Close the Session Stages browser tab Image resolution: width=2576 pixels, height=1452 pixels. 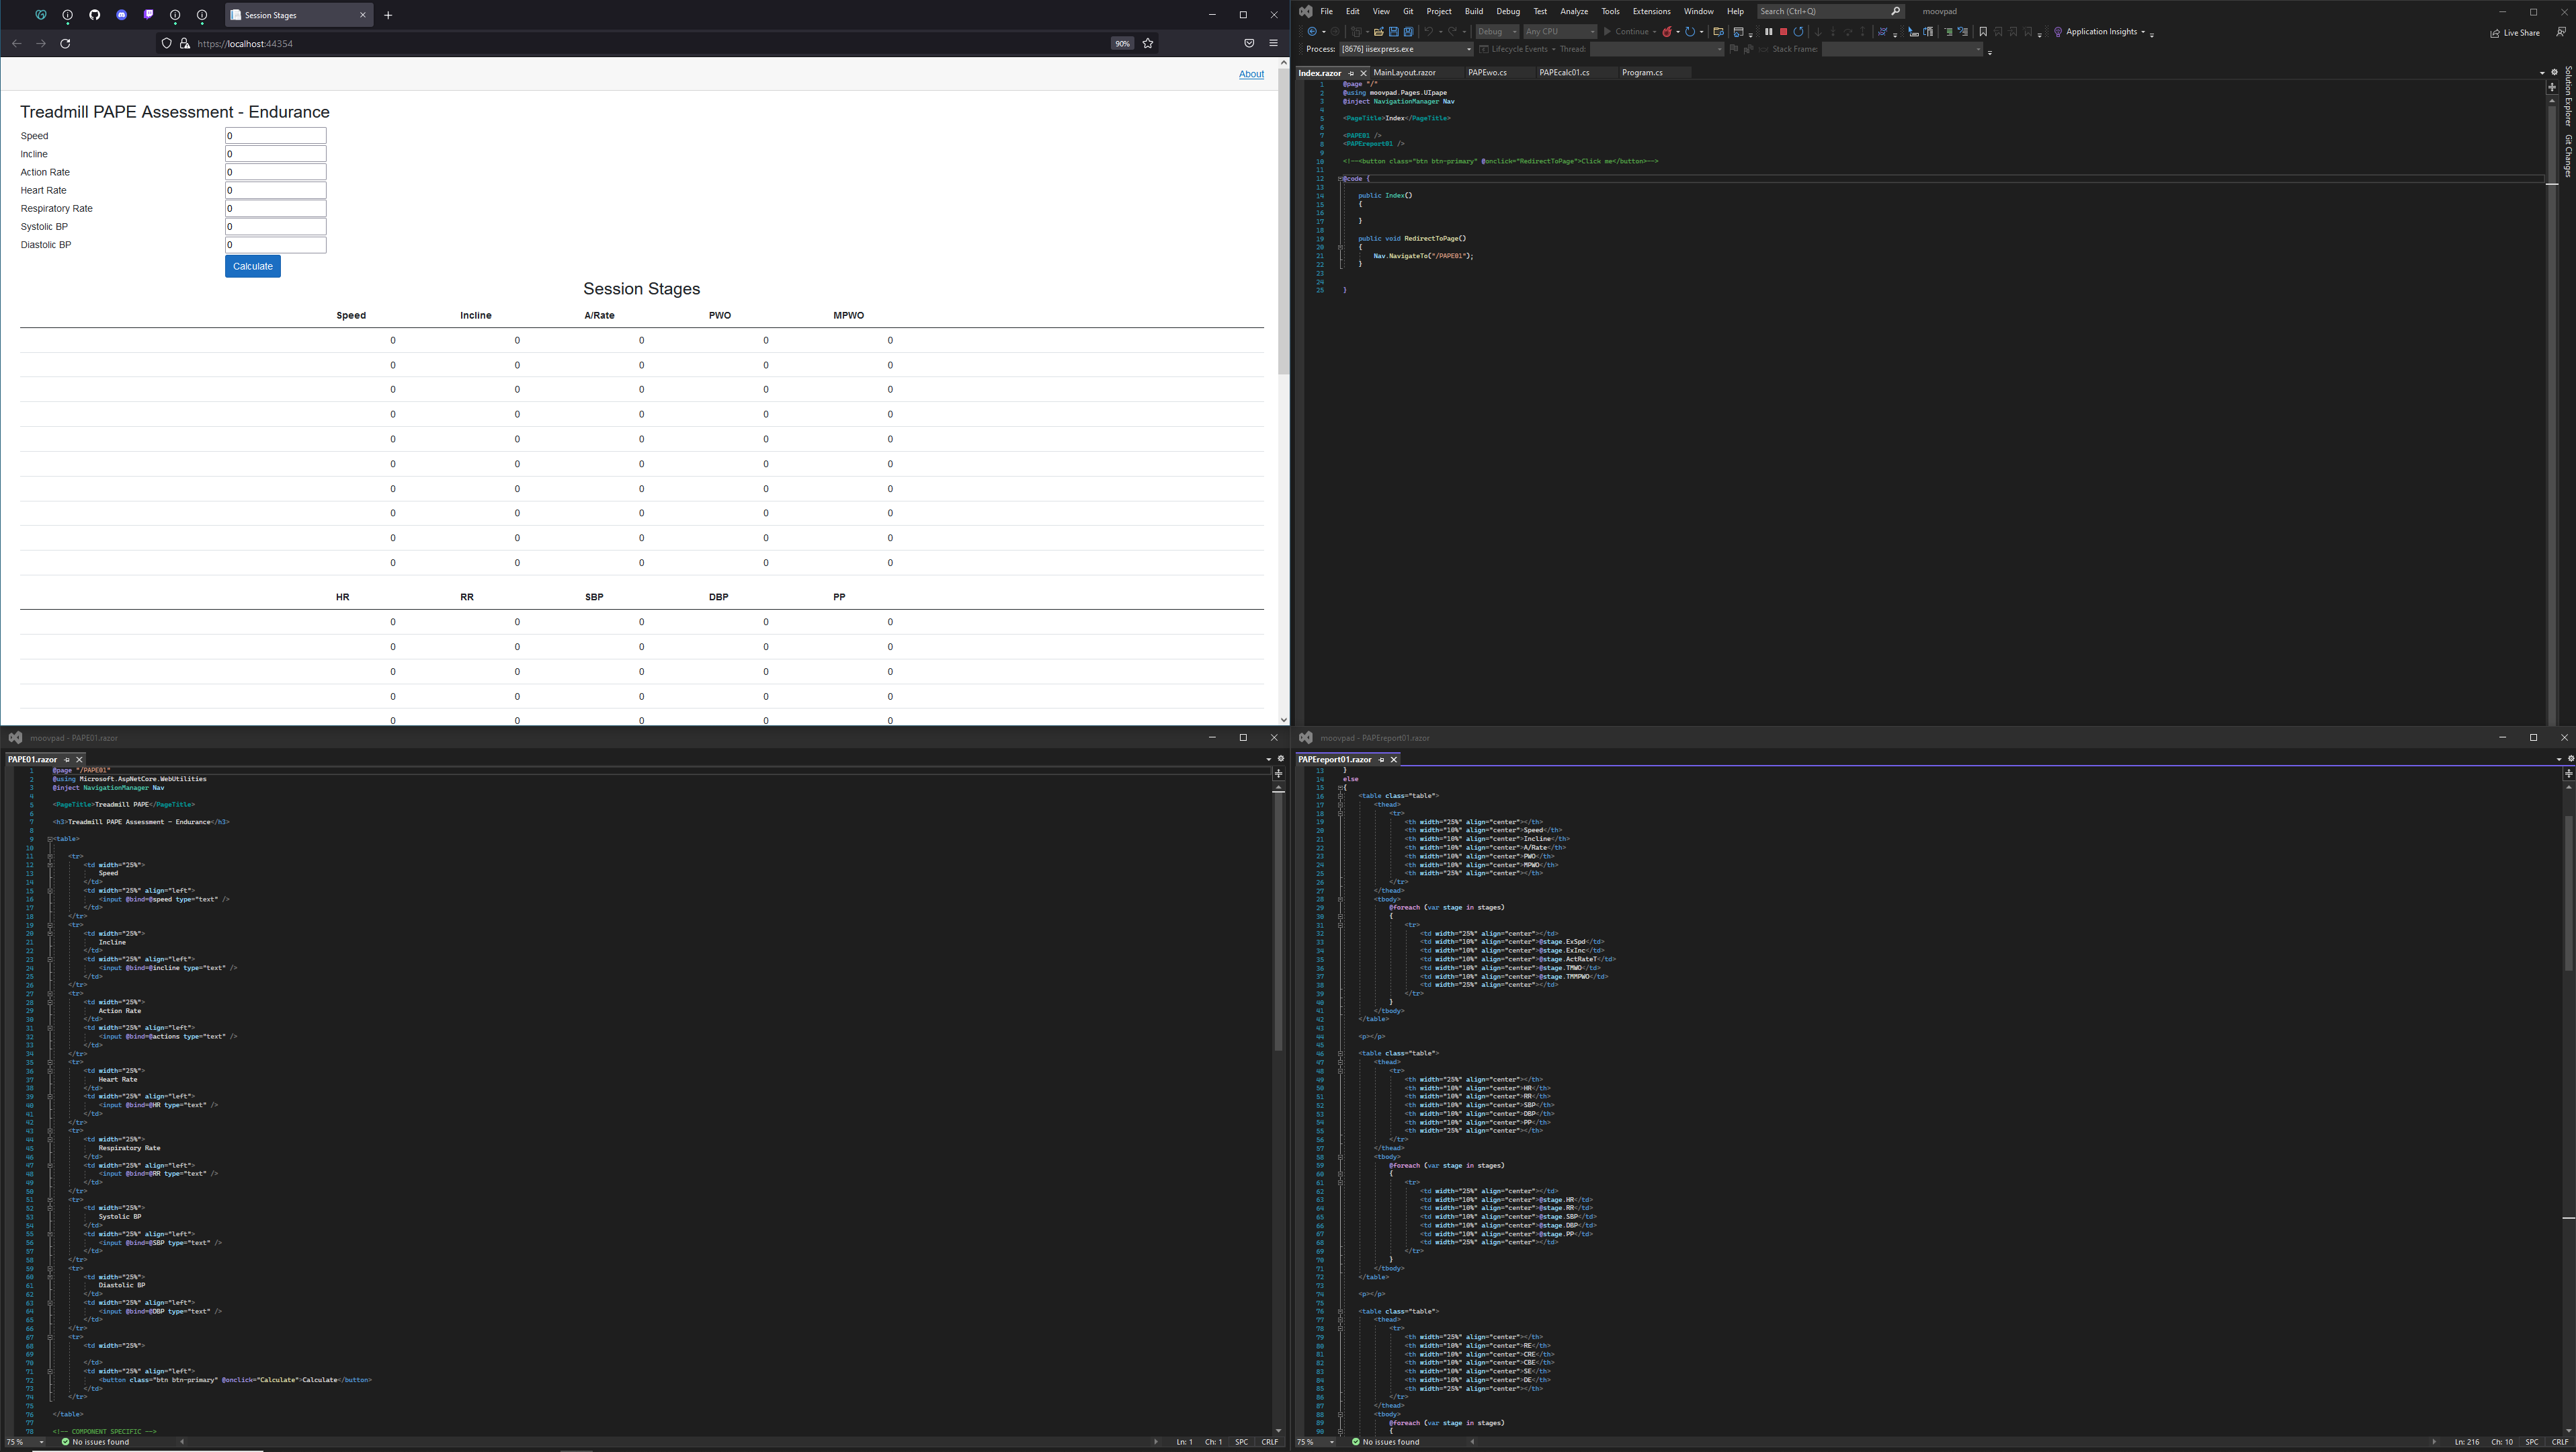click(x=362, y=15)
